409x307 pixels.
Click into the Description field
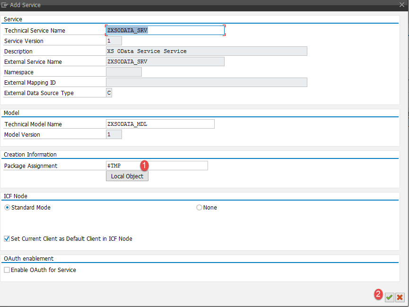(206, 51)
